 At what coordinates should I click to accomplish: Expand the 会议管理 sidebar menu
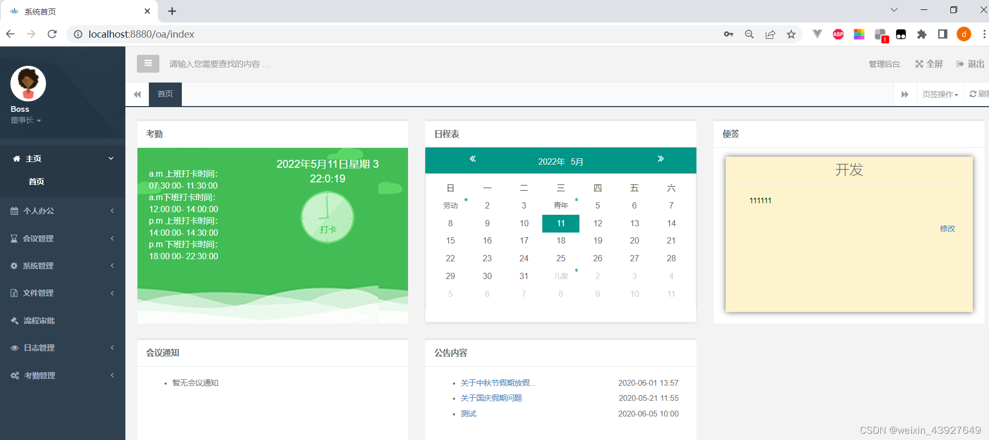tap(63, 238)
